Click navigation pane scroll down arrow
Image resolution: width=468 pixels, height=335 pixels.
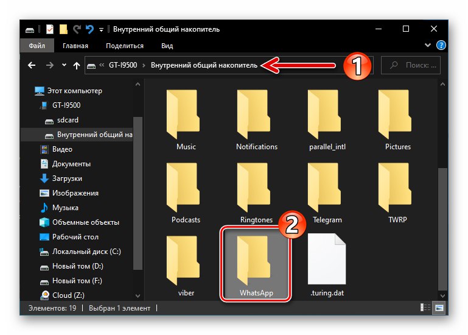(x=138, y=296)
